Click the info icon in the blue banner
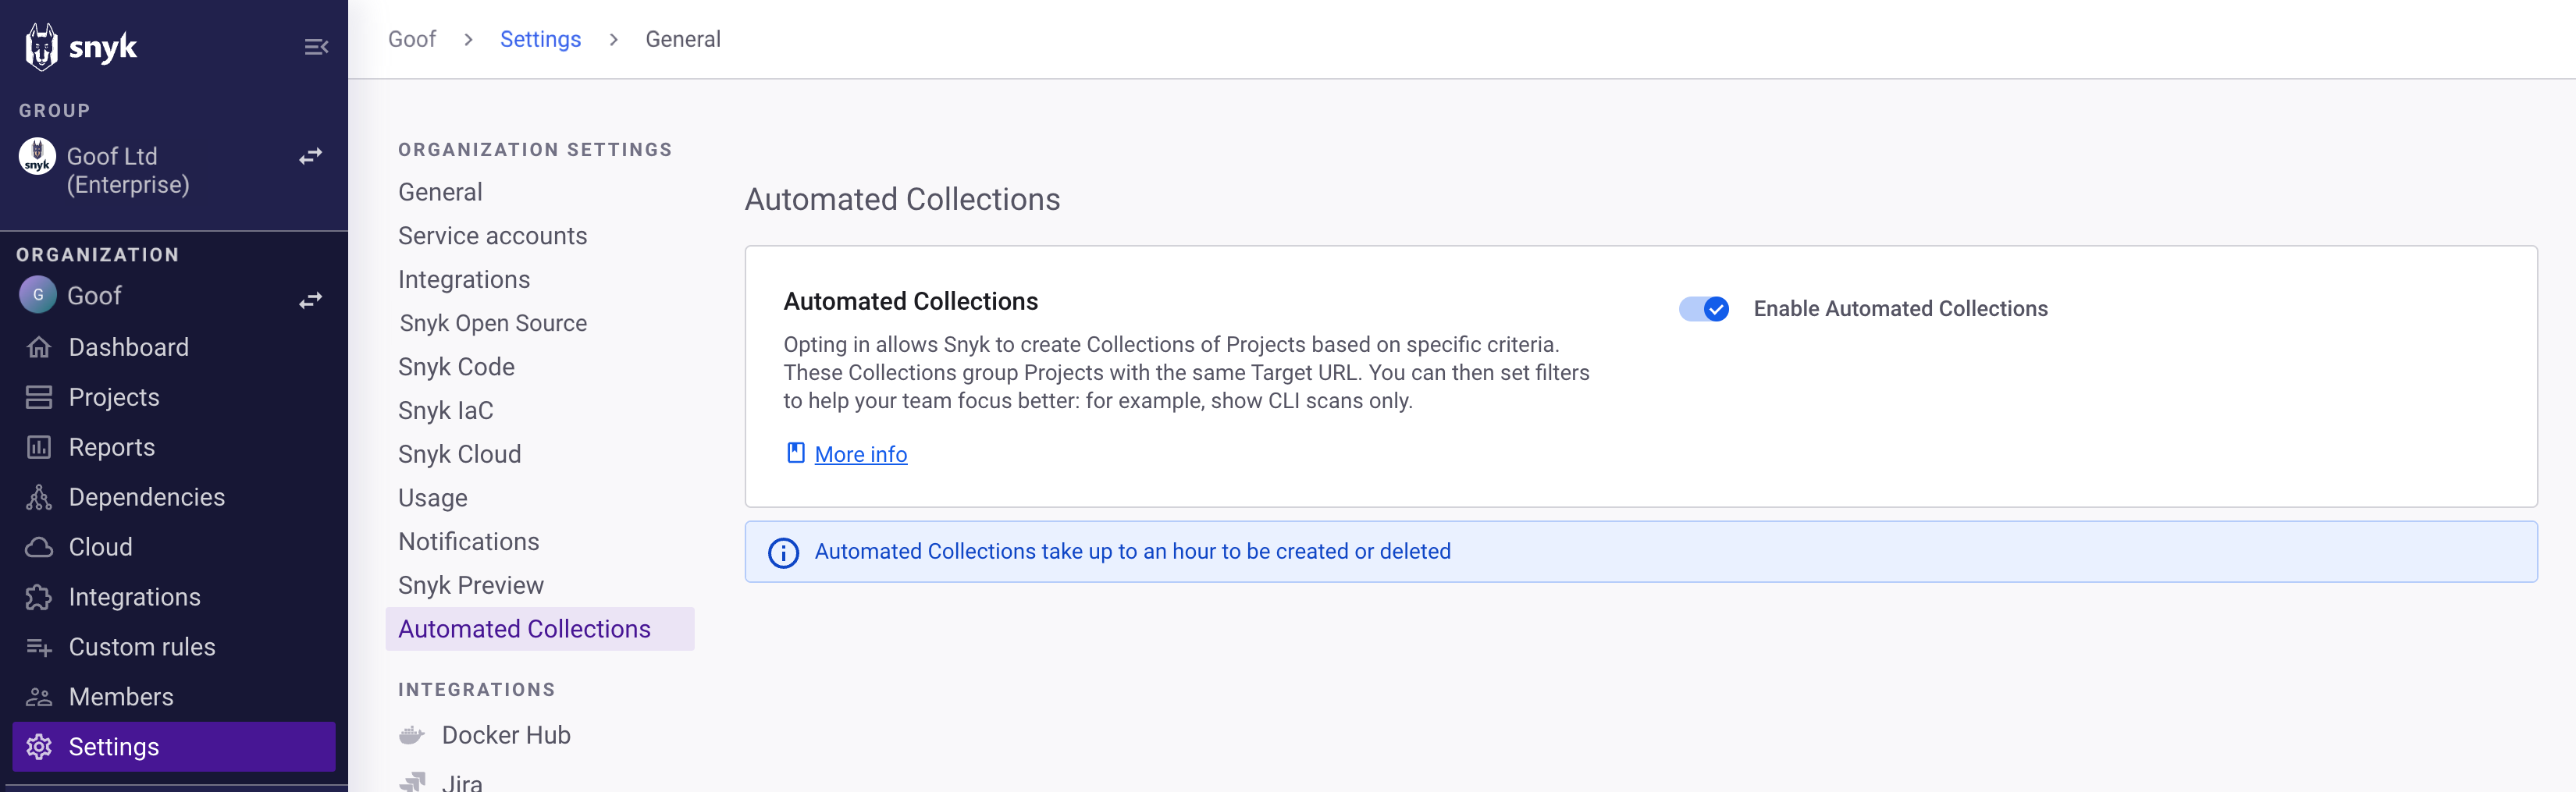This screenshot has height=792, width=2576. [x=784, y=552]
